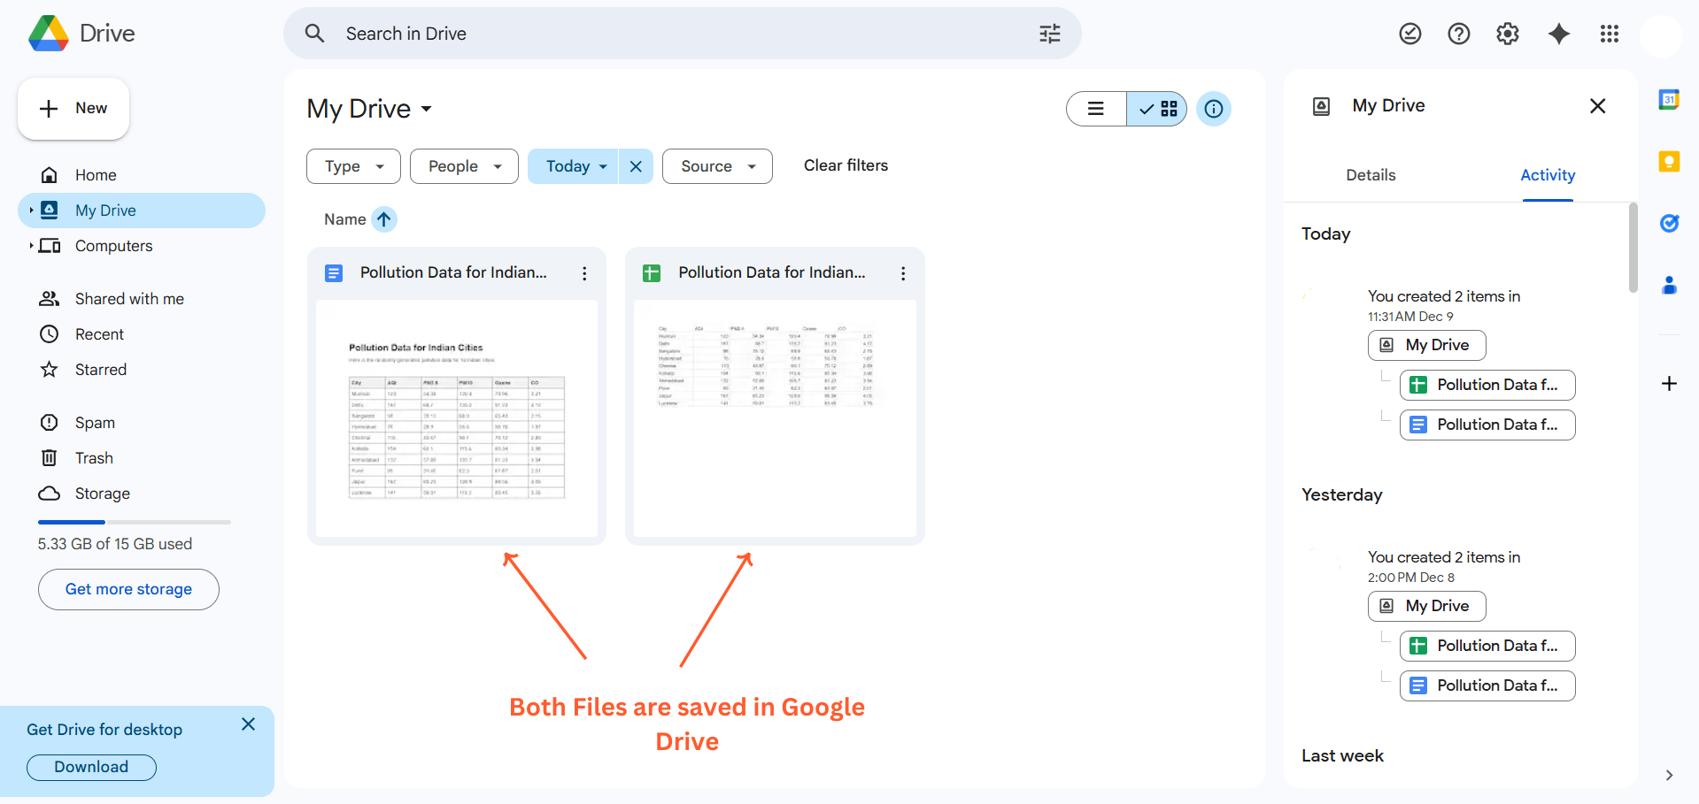Toggle the view details info icon
1699x804 pixels.
[1213, 109]
